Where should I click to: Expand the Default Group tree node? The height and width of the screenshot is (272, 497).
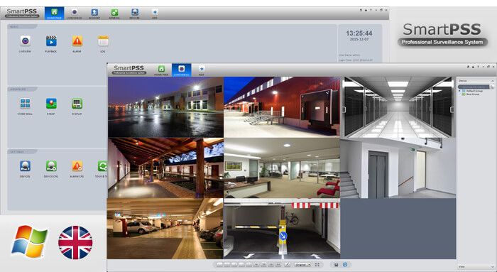coord(459,91)
